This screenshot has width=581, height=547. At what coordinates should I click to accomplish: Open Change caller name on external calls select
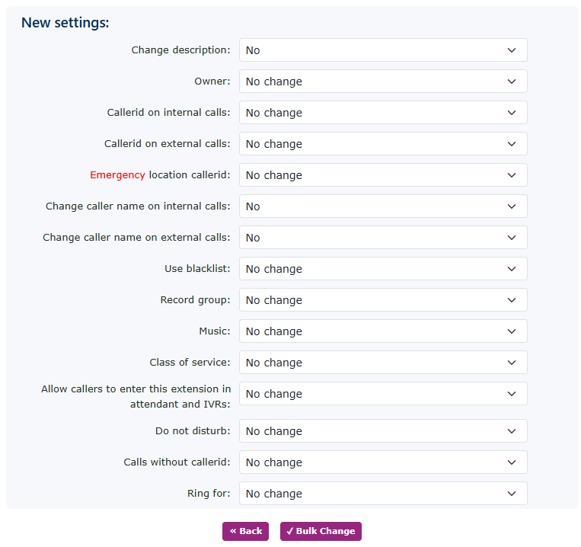(x=382, y=238)
